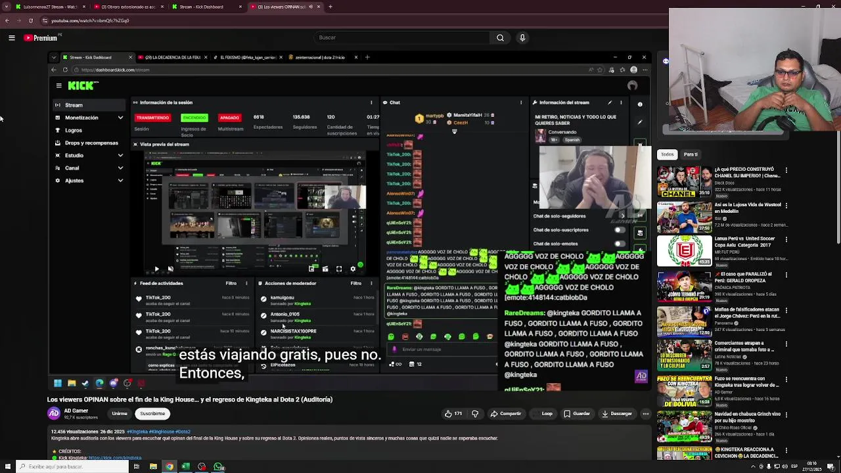Save video with Guardar button
The width and height of the screenshot is (841, 473).
[x=577, y=414]
